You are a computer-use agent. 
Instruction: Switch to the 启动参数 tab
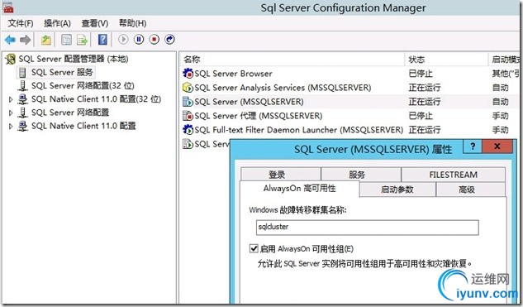coord(397,189)
